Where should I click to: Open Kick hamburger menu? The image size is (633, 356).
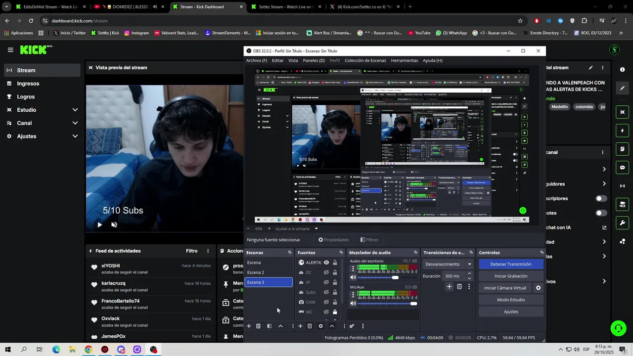tap(10, 50)
